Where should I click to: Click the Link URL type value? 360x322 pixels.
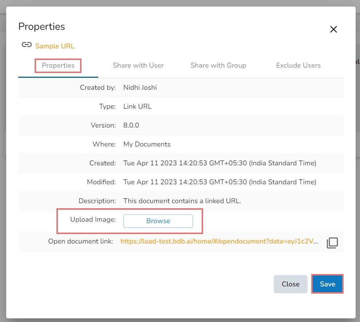click(137, 106)
